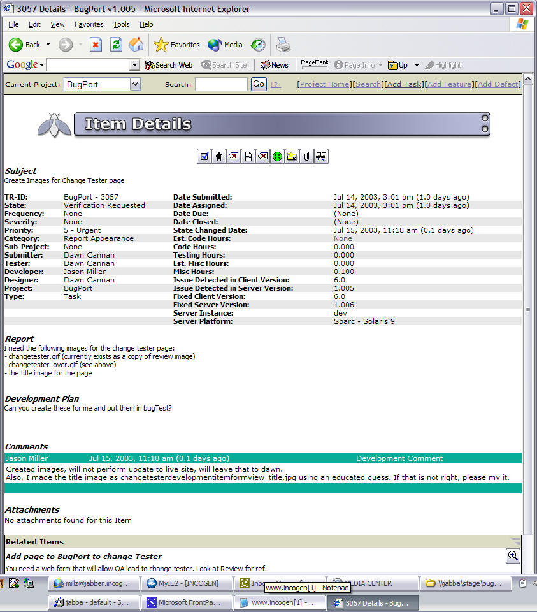537x612 pixels.
Task: Open the Up button dropdown arrow
Action: click(417, 65)
